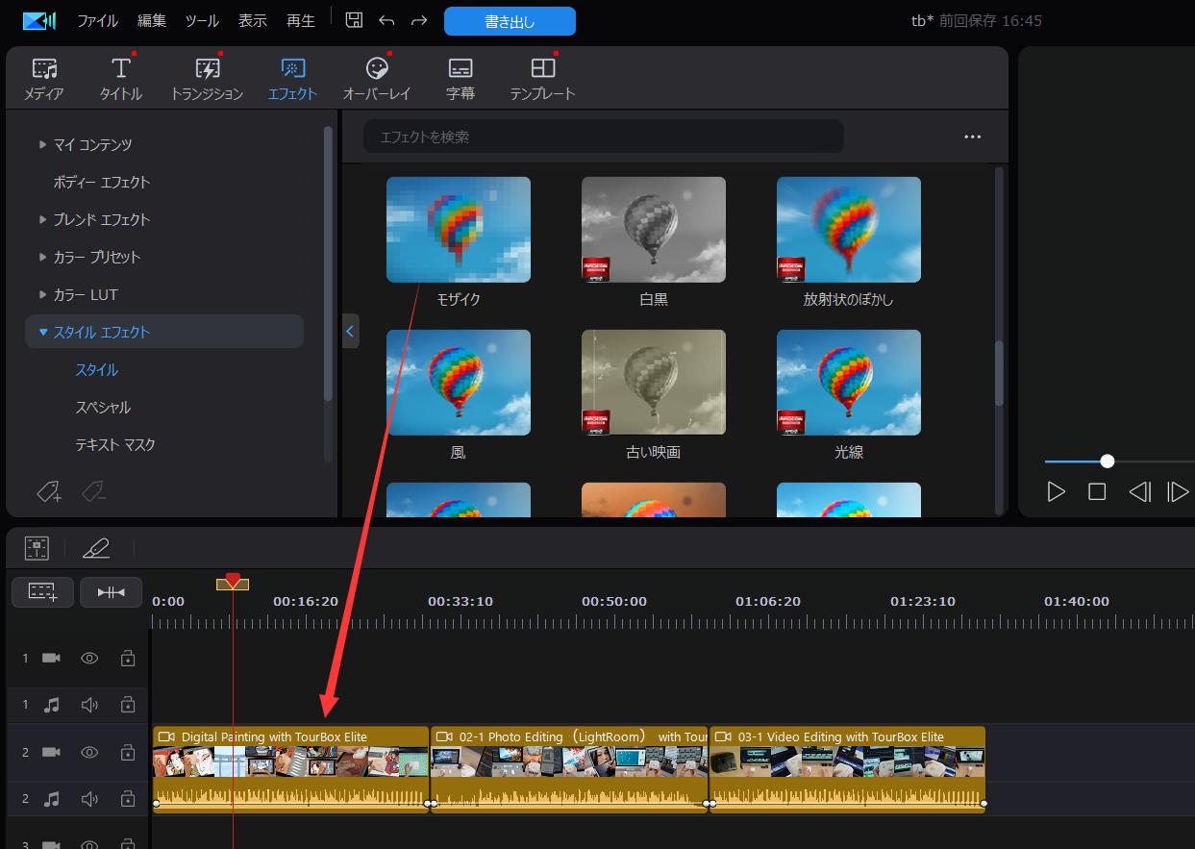Open the Title room icon
This screenshot has width=1195, height=849.
pyautogui.click(x=120, y=78)
